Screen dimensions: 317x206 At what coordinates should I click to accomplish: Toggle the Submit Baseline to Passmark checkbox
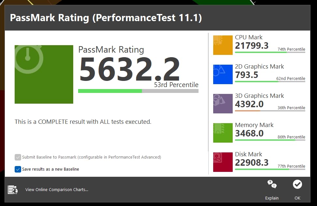tap(18, 157)
